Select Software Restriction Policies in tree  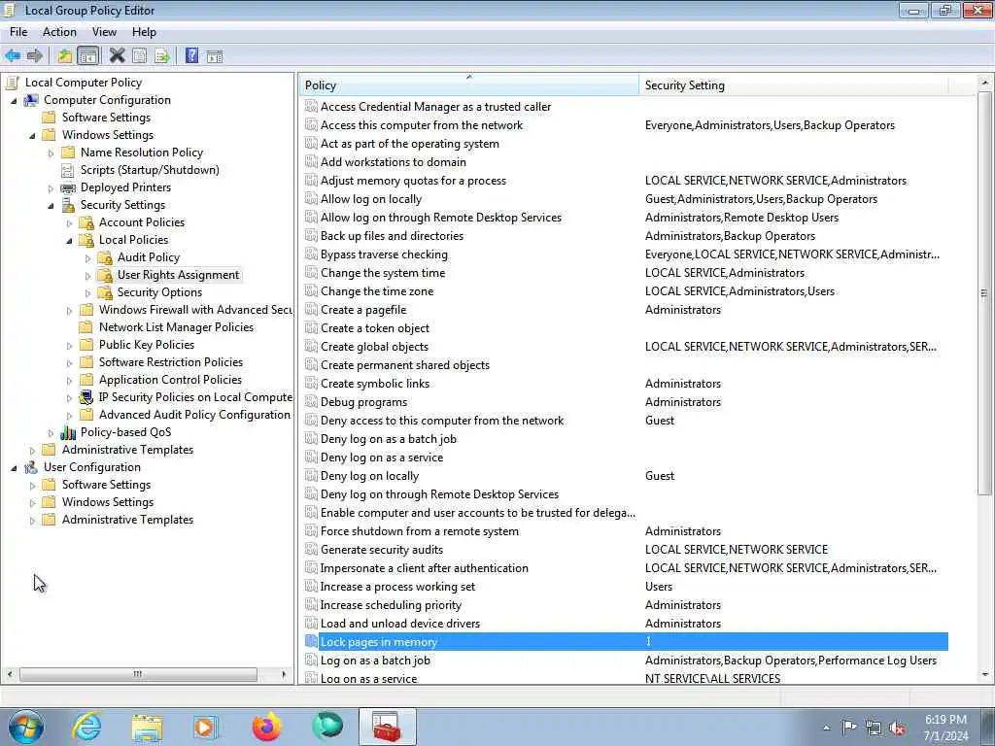[171, 362]
